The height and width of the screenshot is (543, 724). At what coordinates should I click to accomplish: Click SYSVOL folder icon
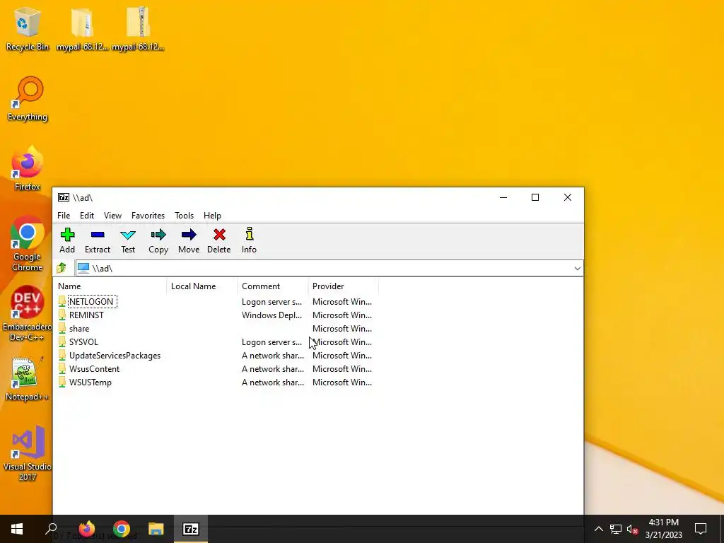62,342
